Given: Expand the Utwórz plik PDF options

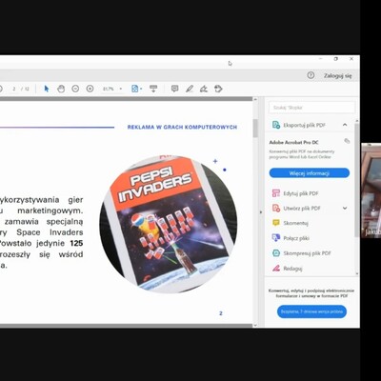Looking at the screenshot, I should pyautogui.click(x=345, y=209).
